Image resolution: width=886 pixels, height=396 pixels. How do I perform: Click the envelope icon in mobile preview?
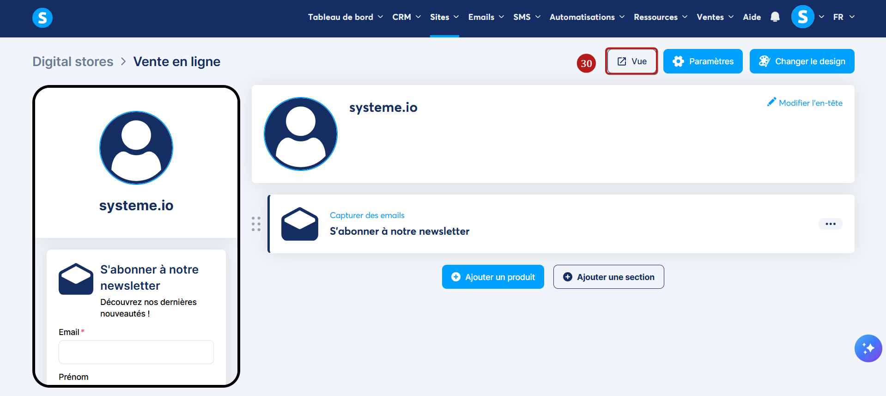76,279
